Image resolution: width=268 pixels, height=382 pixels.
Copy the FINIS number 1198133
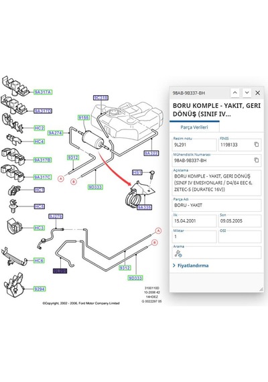(257, 145)
